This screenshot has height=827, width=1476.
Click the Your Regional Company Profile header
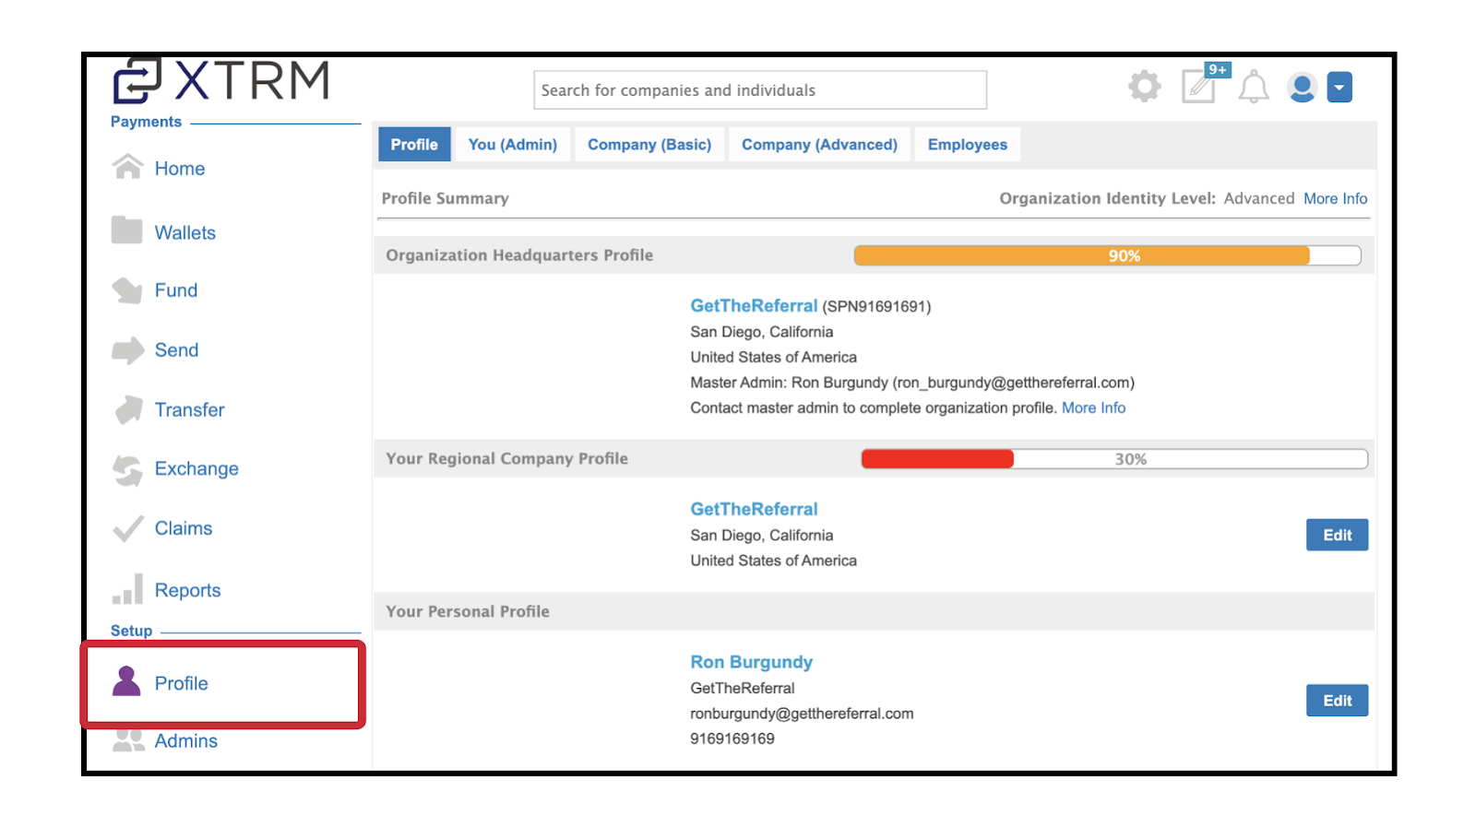(506, 458)
